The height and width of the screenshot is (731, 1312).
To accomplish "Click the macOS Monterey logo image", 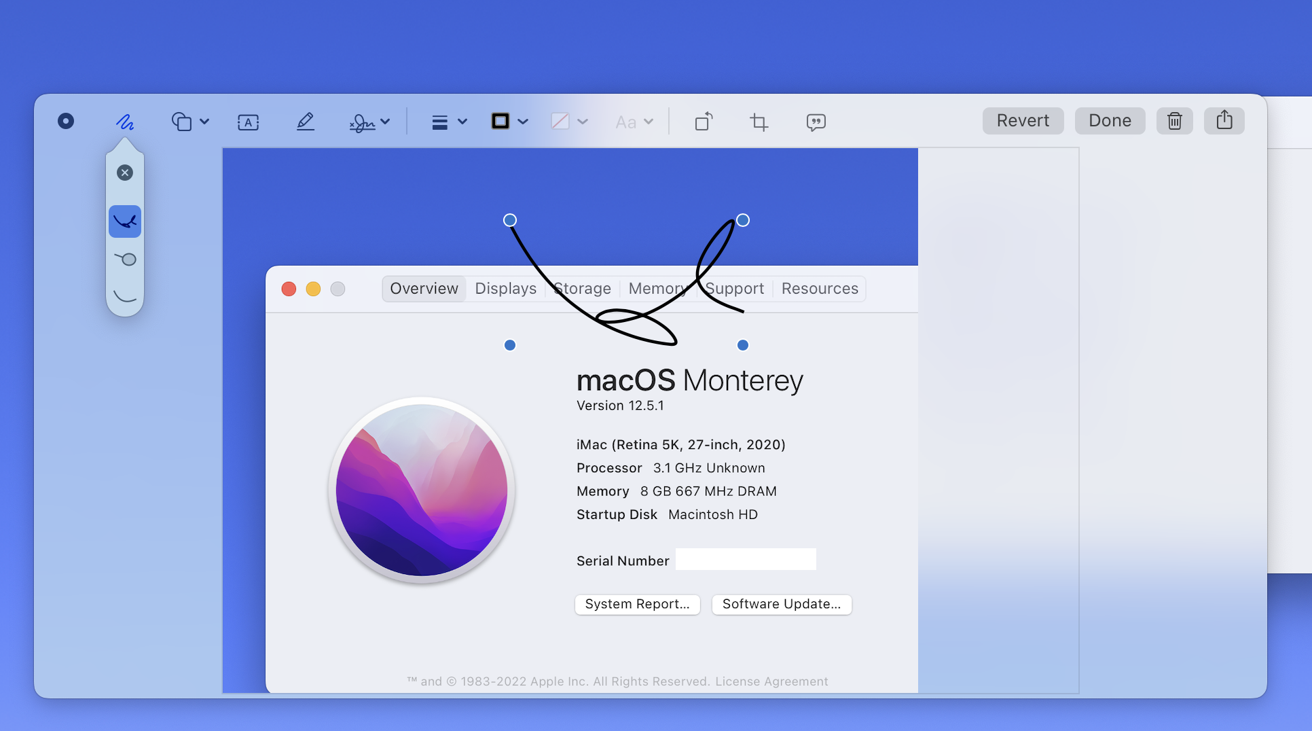I will point(422,490).
